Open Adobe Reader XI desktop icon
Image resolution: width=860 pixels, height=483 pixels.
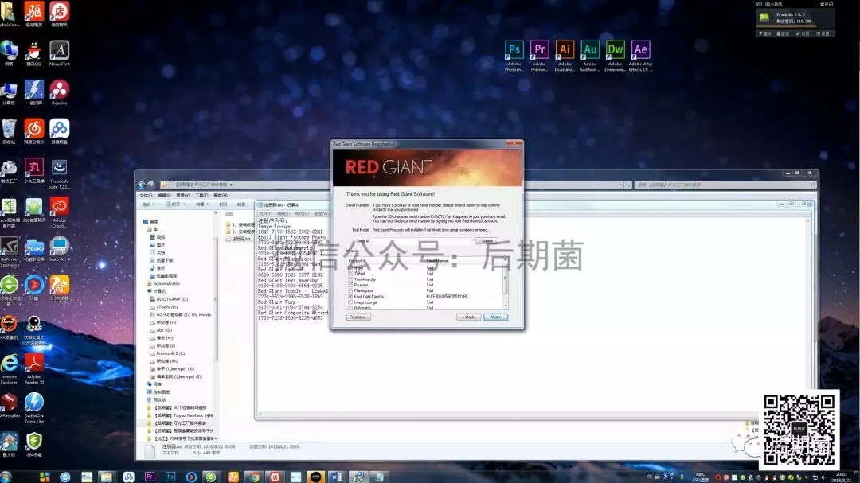tap(34, 369)
